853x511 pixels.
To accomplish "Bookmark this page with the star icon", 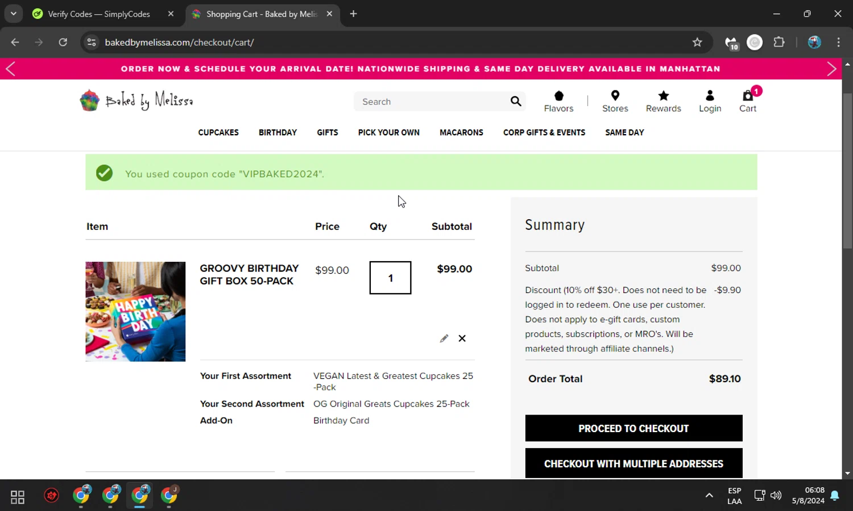I will [697, 42].
